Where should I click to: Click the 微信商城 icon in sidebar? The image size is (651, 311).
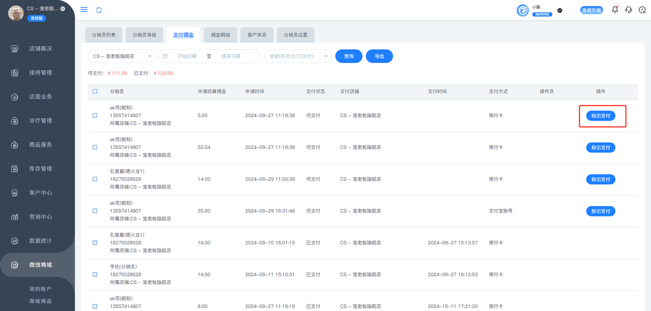[15, 265]
